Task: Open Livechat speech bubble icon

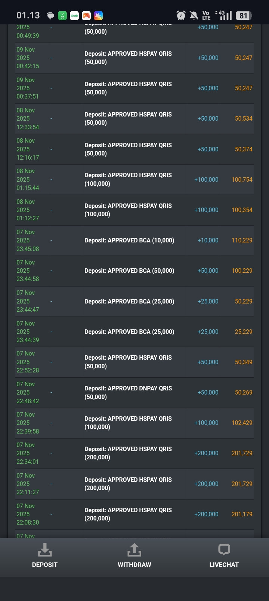Action: point(224,550)
